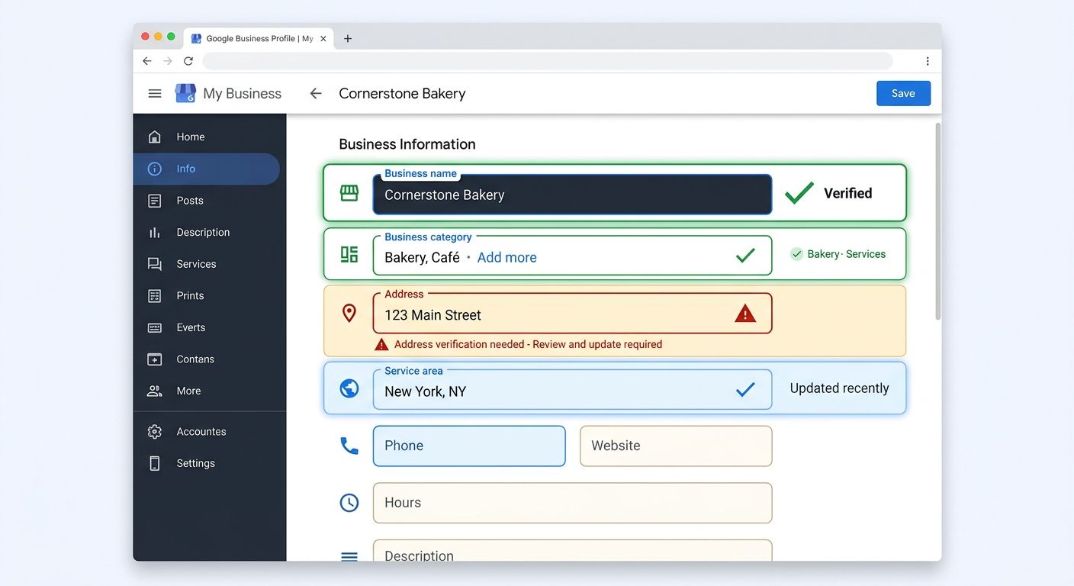The width and height of the screenshot is (1074, 586).
Task: Click the Business Information heading
Action: coord(407,144)
